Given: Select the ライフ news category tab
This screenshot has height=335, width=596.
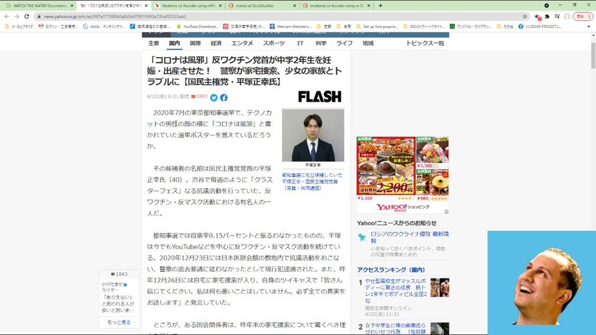Looking at the screenshot, I should pyautogui.click(x=345, y=43).
